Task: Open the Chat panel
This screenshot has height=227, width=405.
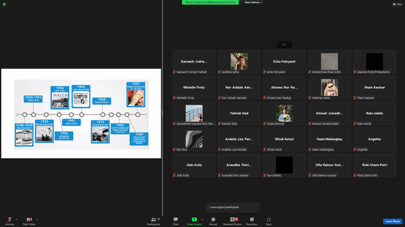Action: [176, 221]
